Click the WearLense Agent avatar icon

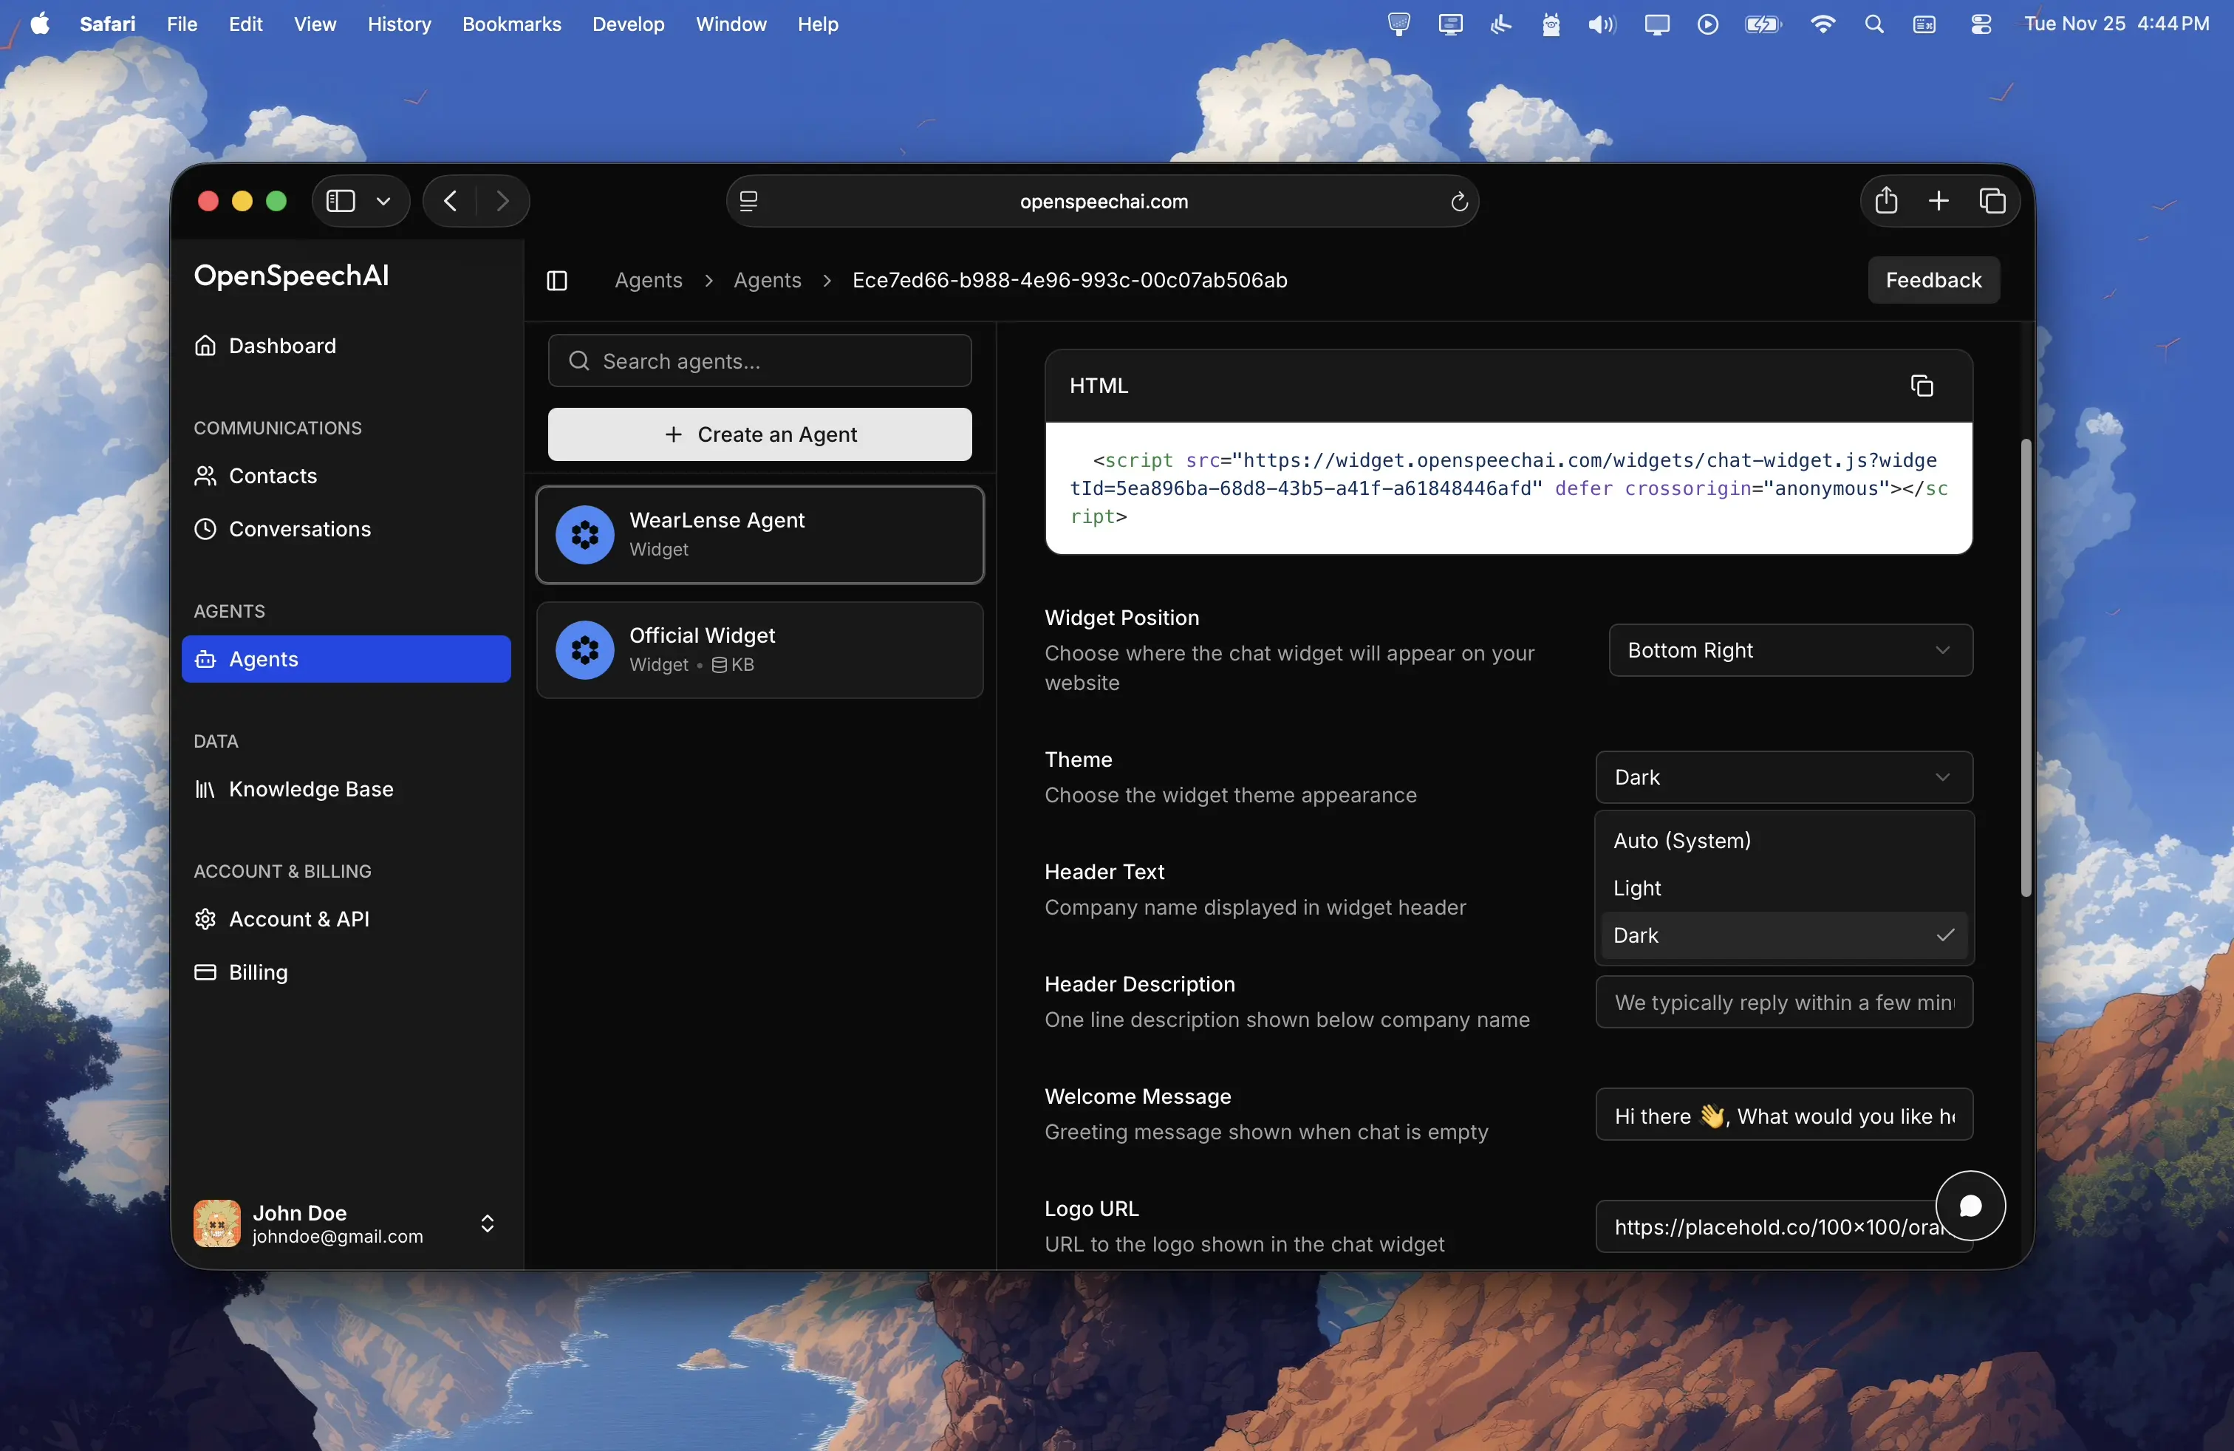[x=585, y=535]
